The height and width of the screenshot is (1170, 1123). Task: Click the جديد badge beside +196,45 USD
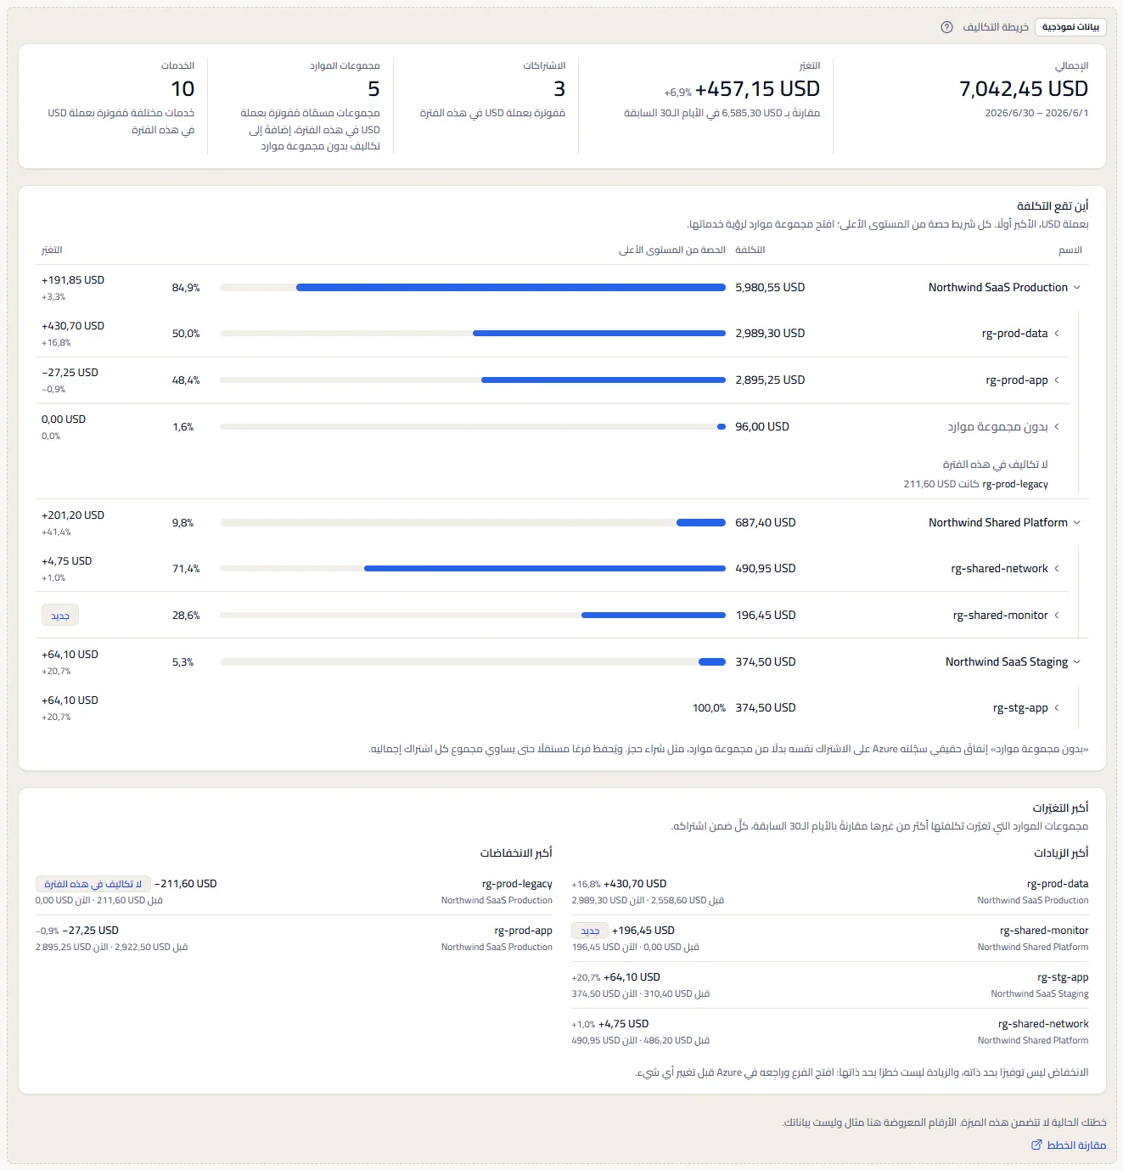tap(590, 931)
